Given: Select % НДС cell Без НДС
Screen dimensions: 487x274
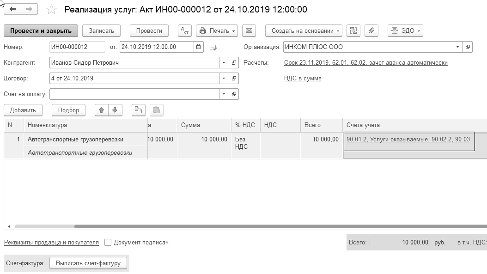Looking at the screenshot, I should [x=246, y=146].
